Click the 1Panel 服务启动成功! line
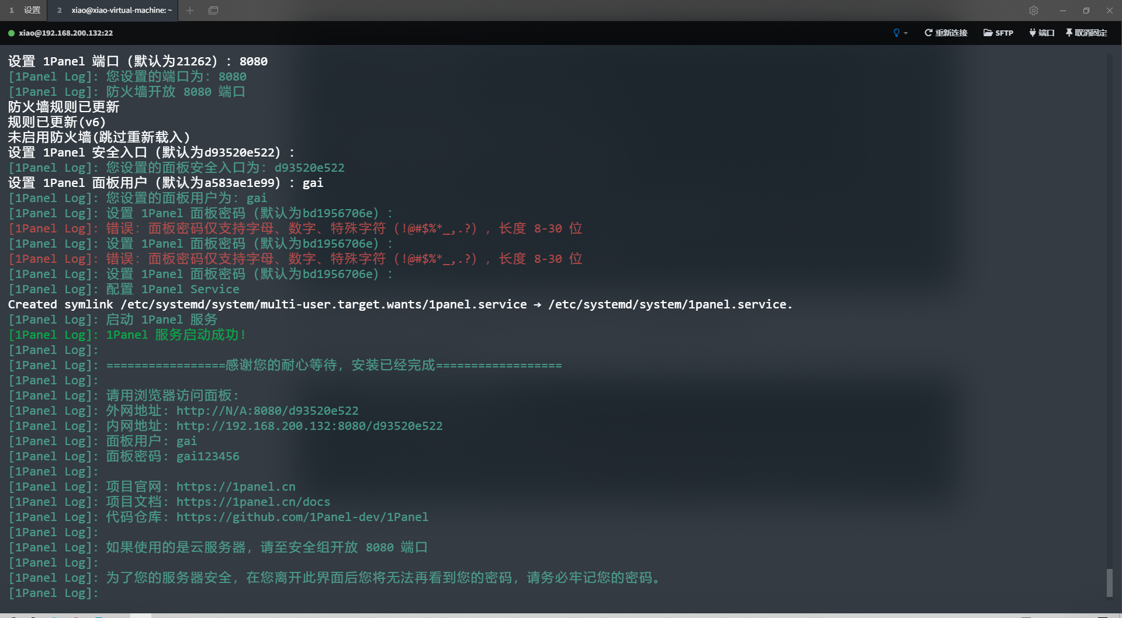 (x=127, y=335)
